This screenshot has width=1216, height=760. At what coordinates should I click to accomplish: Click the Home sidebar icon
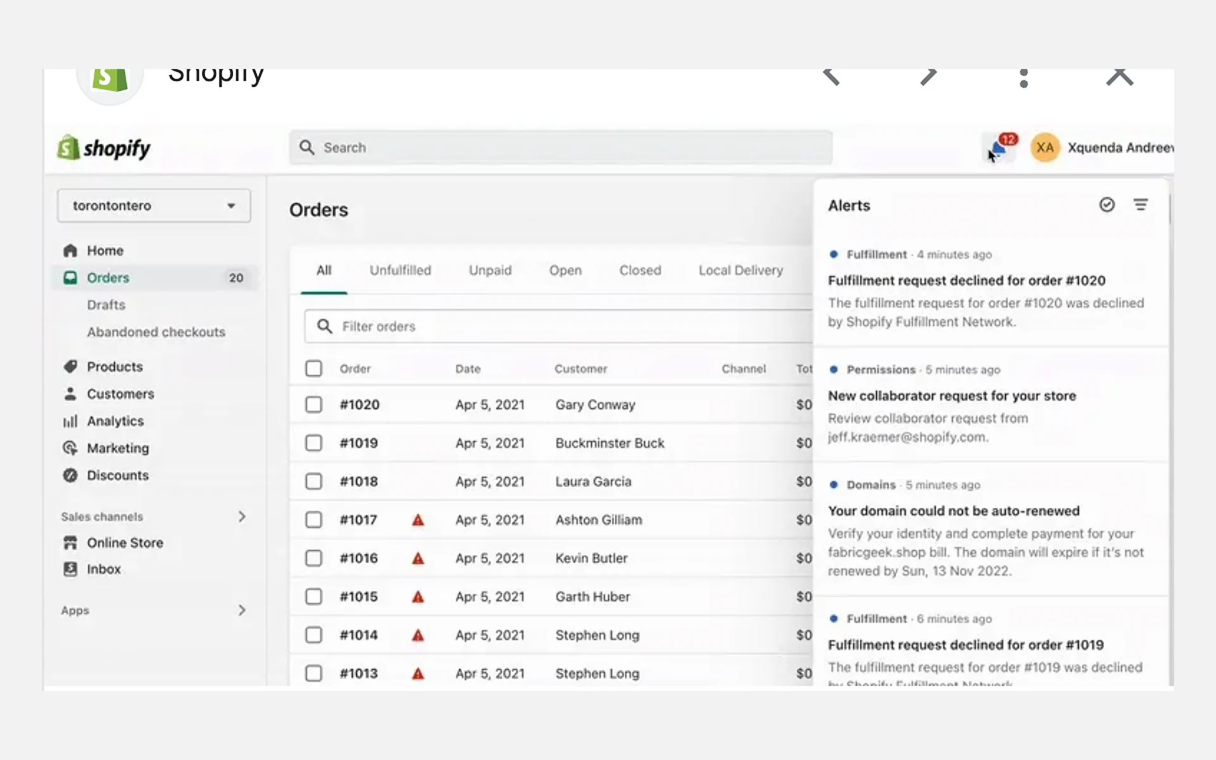pos(70,250)
